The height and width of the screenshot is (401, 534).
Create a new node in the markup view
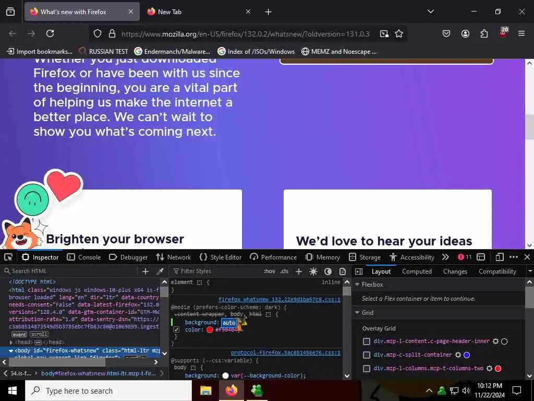coord(145,272)
